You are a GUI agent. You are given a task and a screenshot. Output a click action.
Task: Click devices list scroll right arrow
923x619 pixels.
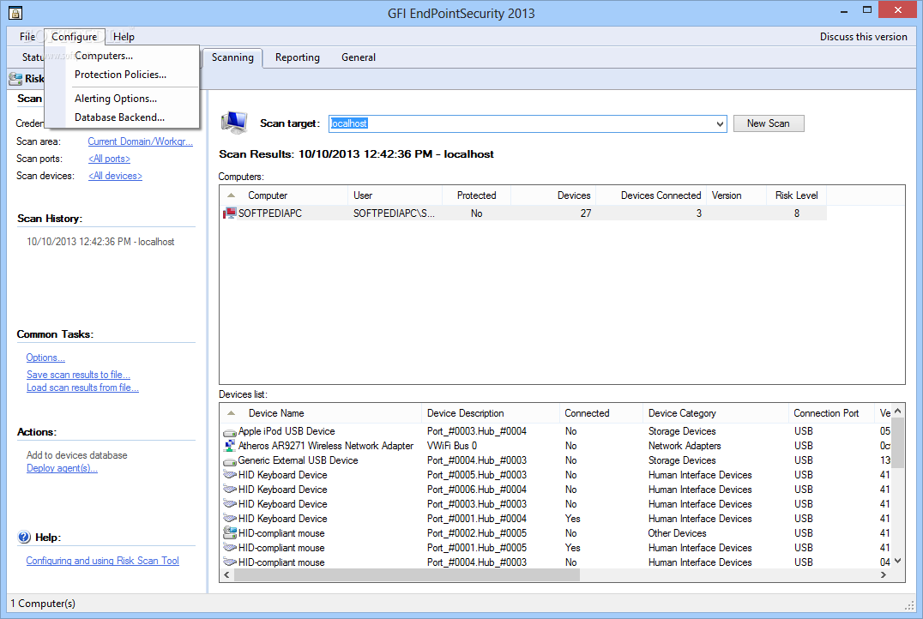click(x=883, y=575)
